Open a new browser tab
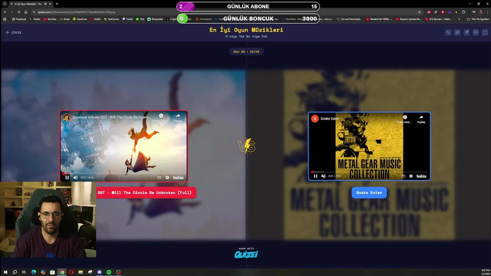The height and width of the screenshot is (276, 491). (x=57, y=4)
